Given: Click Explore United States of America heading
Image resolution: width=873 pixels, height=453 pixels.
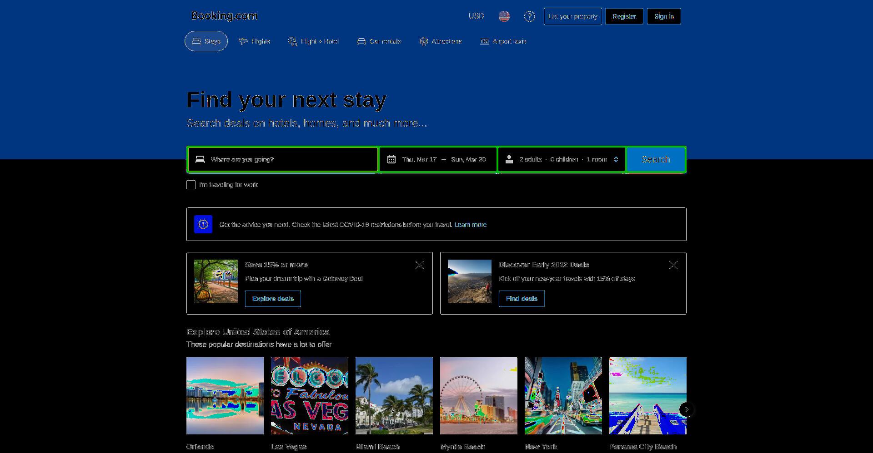Looking at the screenshot, I should coord(258,332).
